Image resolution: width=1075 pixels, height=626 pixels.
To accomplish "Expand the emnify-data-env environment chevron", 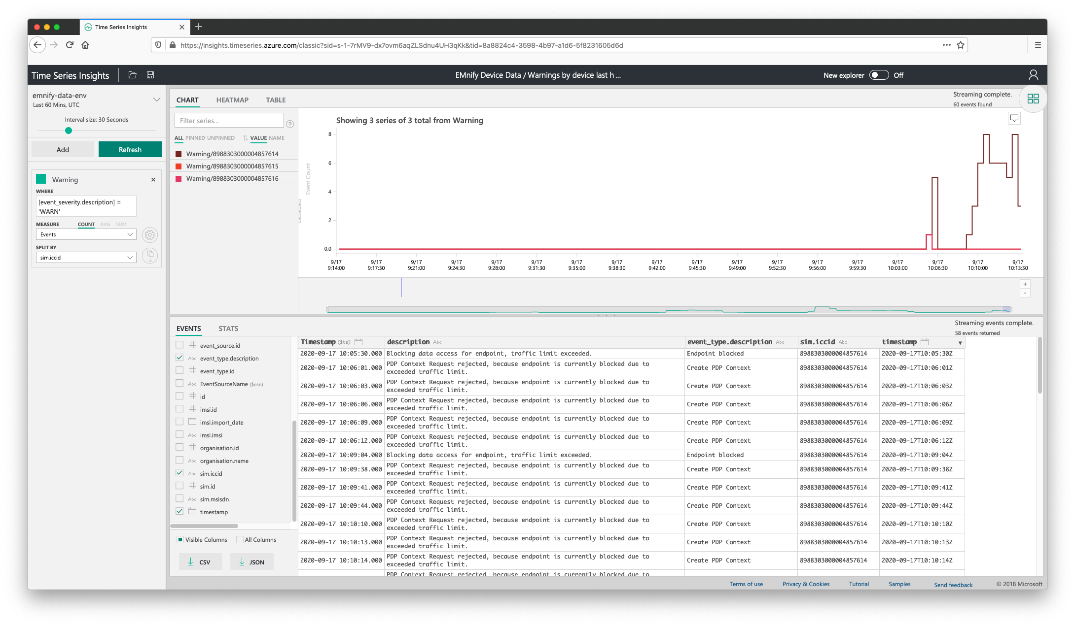I will coord(157,99).
